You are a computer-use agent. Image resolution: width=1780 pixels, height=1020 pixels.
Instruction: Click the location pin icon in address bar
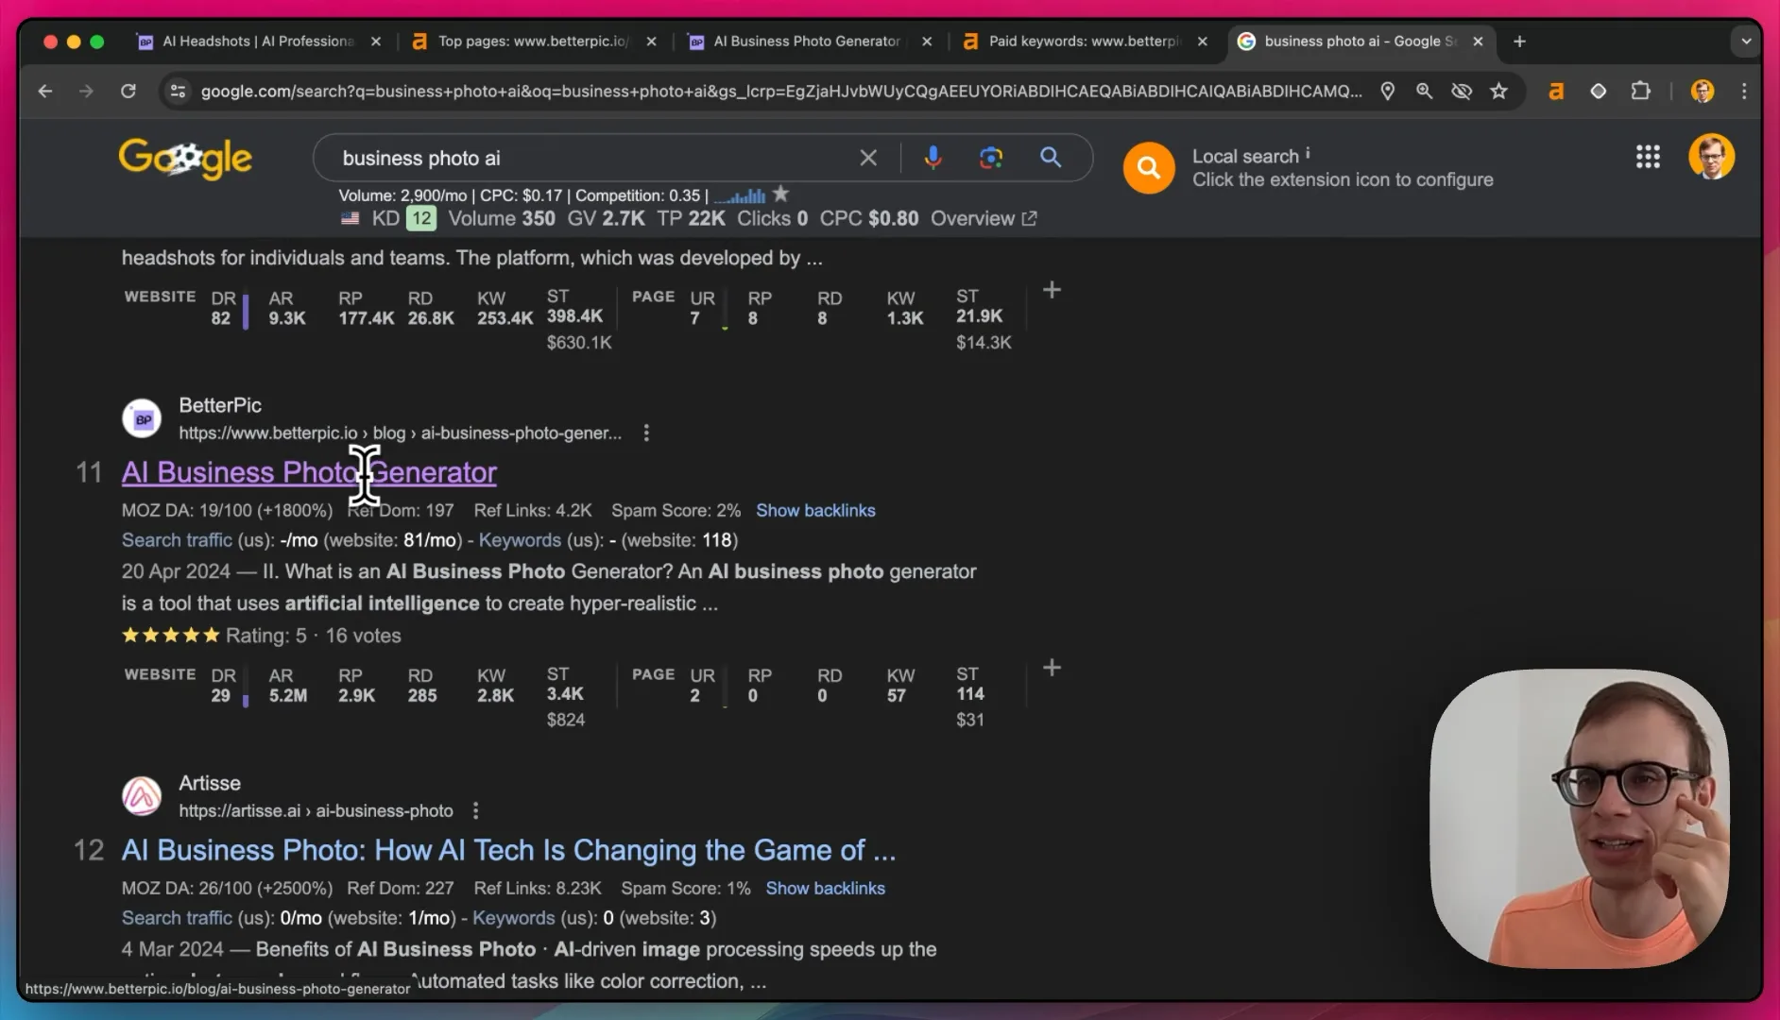click(x=1387, y=91)
